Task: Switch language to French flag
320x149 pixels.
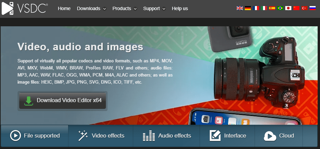Action: click(256, 8)
